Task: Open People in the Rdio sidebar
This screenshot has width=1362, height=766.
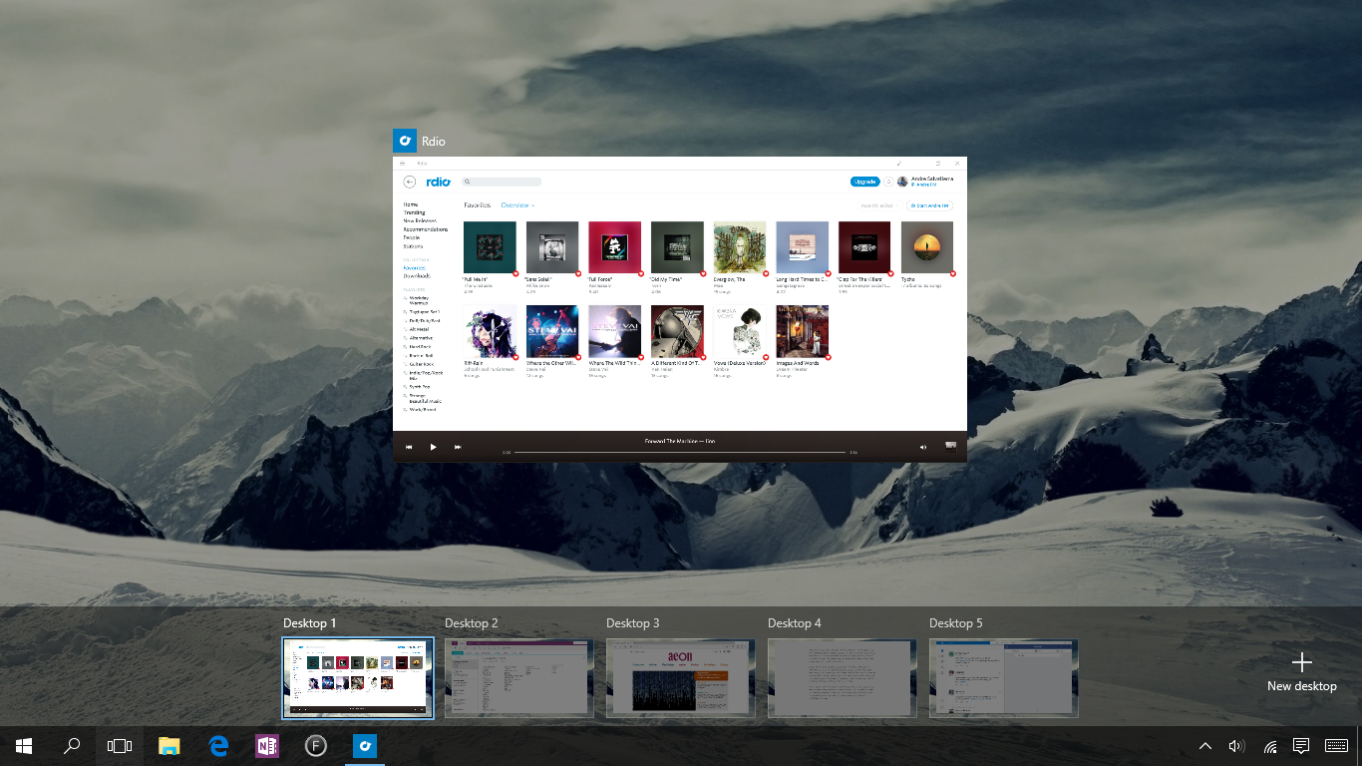Action: (x=412, y=237)
